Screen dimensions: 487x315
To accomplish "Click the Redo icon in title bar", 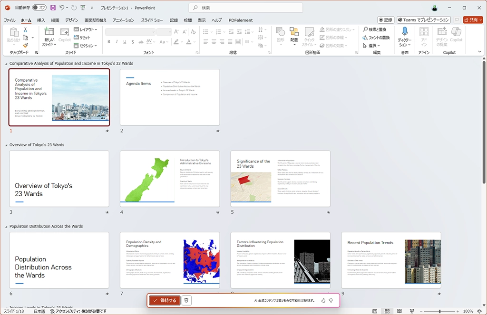I will [74, 8].
